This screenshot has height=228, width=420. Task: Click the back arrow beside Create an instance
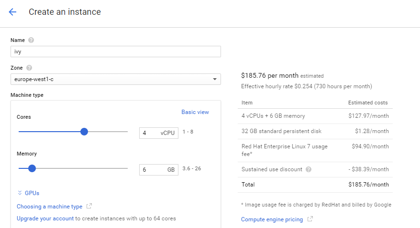12,12
